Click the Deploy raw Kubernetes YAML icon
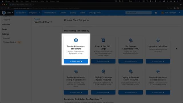 point(131,40)
